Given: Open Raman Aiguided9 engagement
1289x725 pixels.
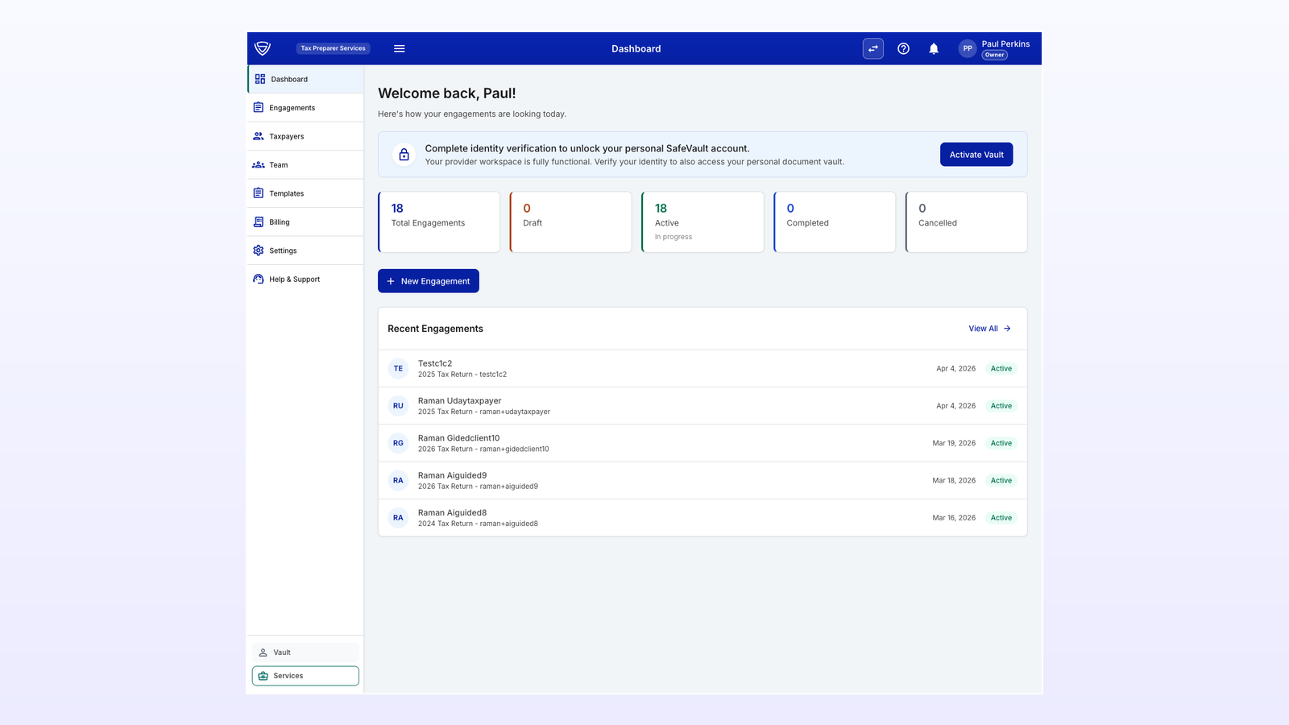Looking at the screenshot, I should point(703,480).
